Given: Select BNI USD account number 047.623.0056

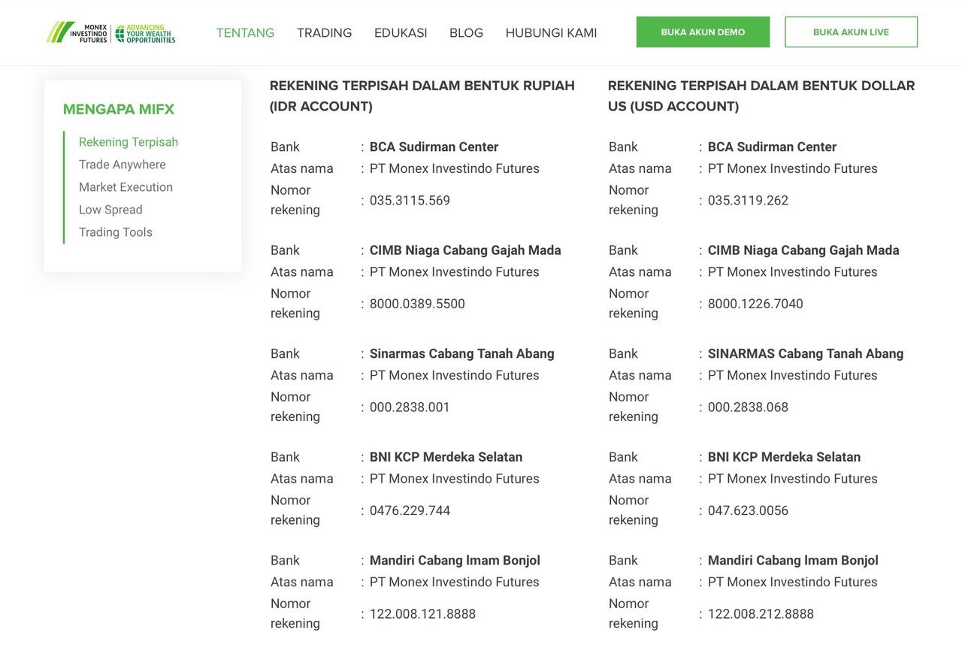Looking at the screenshot, I should [x=748, y=511].
